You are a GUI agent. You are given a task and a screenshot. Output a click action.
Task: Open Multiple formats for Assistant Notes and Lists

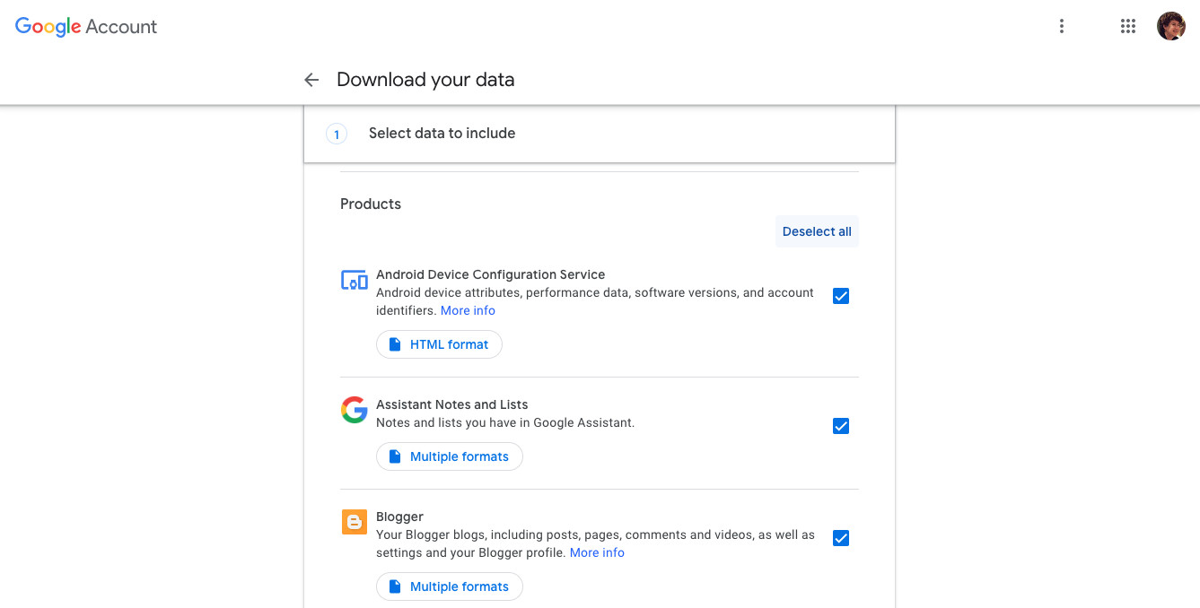point(449,456)
